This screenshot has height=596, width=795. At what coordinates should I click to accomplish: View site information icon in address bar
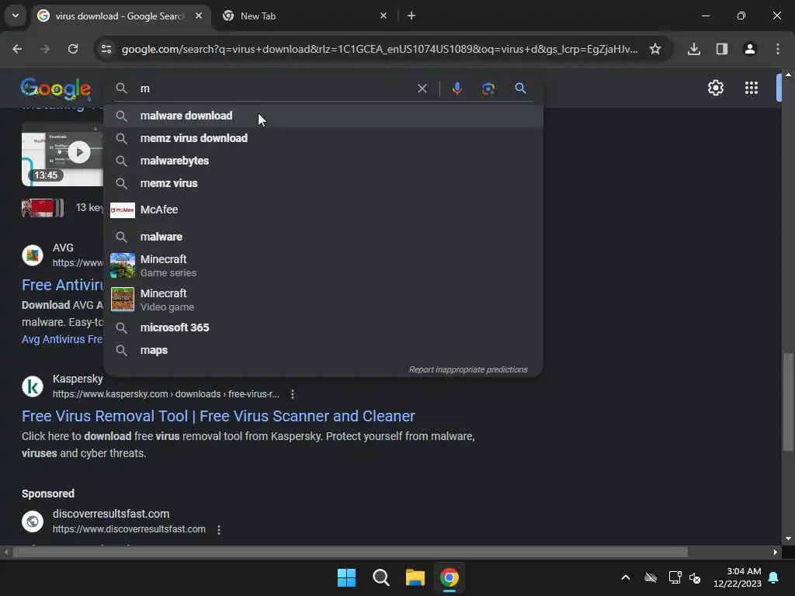pos(106,49)
